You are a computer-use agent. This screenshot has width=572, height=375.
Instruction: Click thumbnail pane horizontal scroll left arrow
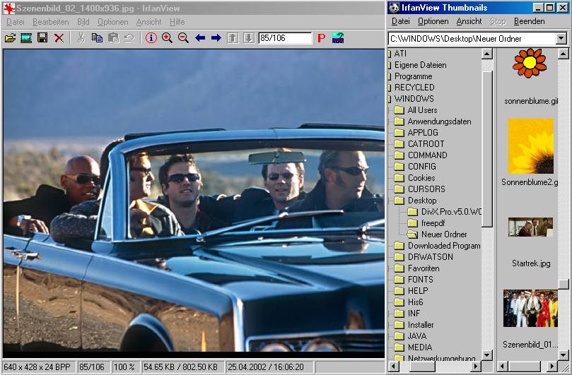(503, 366)
